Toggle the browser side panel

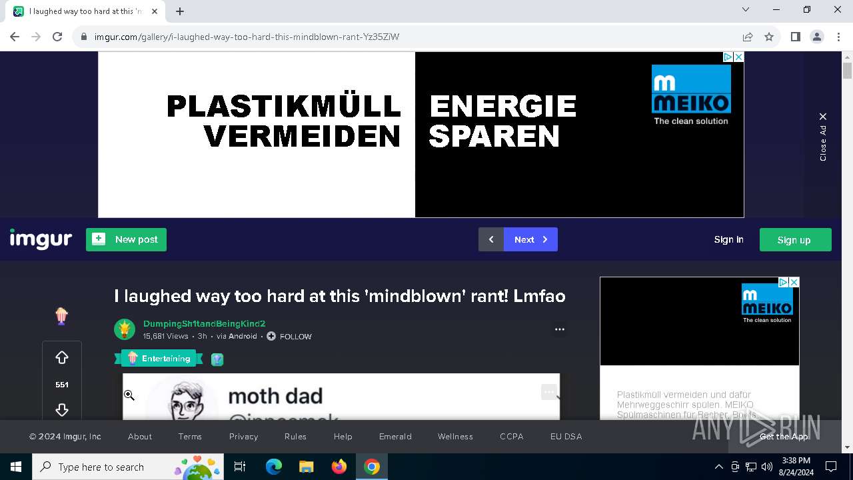coord(795,37)
